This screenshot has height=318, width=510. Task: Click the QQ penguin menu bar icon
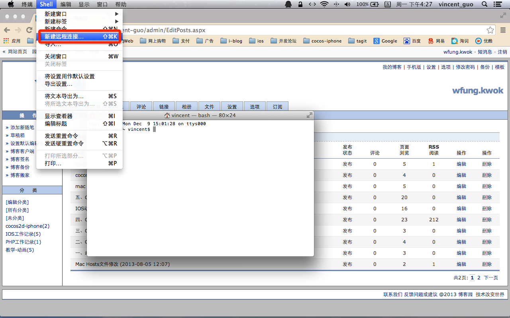(288, 4)
